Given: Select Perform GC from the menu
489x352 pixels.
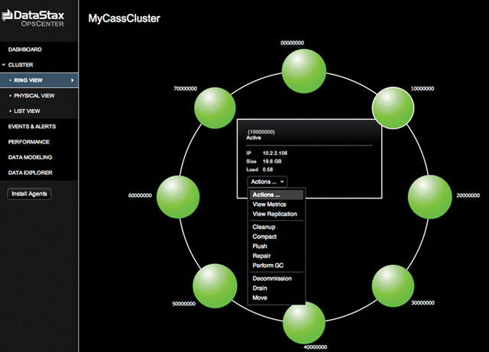Looking at the screenshot, I should [x=268, y=266].
